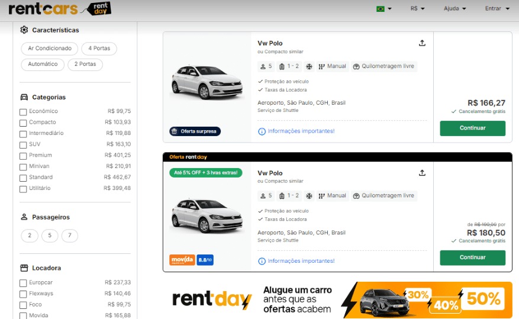519x319 pixels.
Task: Select 5 passengers filter chip
Action: click(x=50, y=236)
